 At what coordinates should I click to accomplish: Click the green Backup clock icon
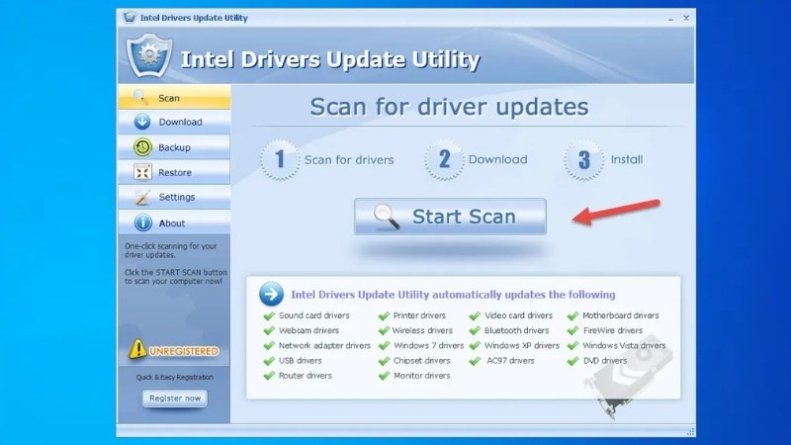(142, 146)
